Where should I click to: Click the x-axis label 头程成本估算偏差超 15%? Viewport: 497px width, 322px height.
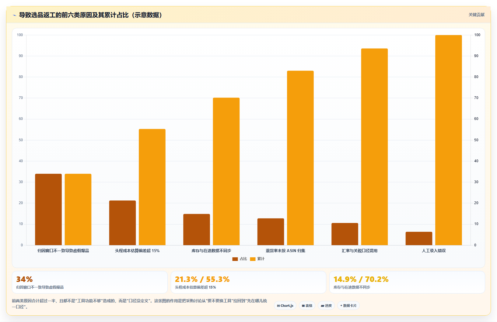pos(137,251)
